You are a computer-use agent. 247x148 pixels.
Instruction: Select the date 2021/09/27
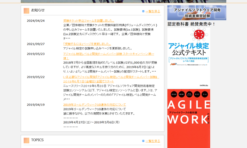point(36,44)
